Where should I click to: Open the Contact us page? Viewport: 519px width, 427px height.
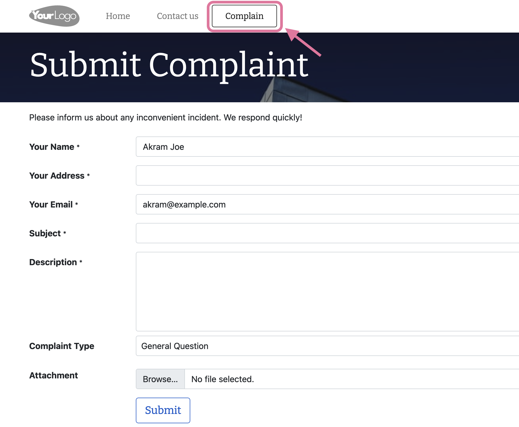pos(177,16)
